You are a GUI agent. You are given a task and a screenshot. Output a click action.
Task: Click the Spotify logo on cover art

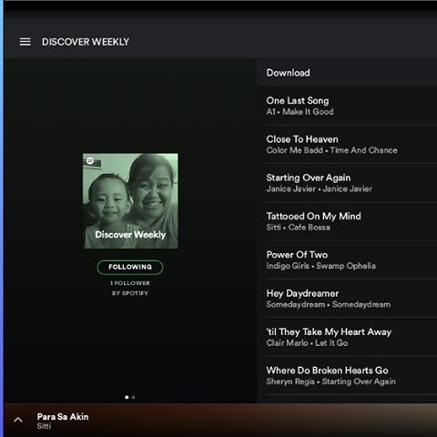coord(90,160)
